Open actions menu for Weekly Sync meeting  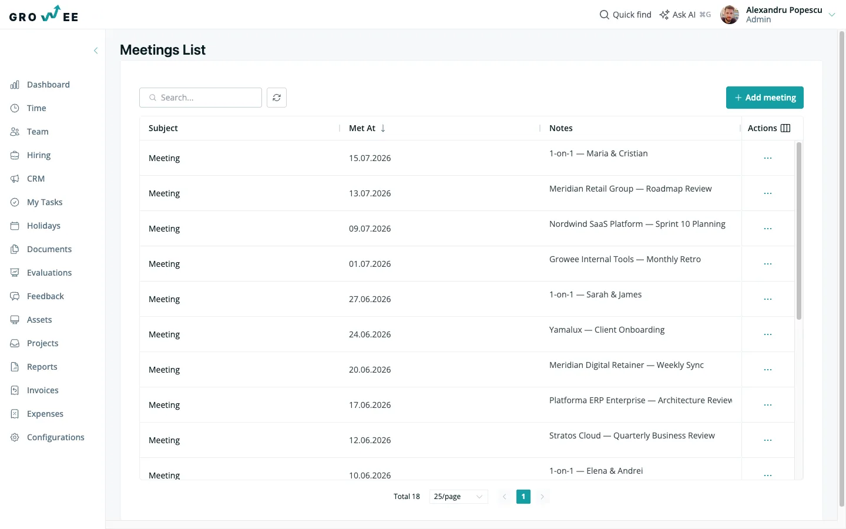(768, 370)
